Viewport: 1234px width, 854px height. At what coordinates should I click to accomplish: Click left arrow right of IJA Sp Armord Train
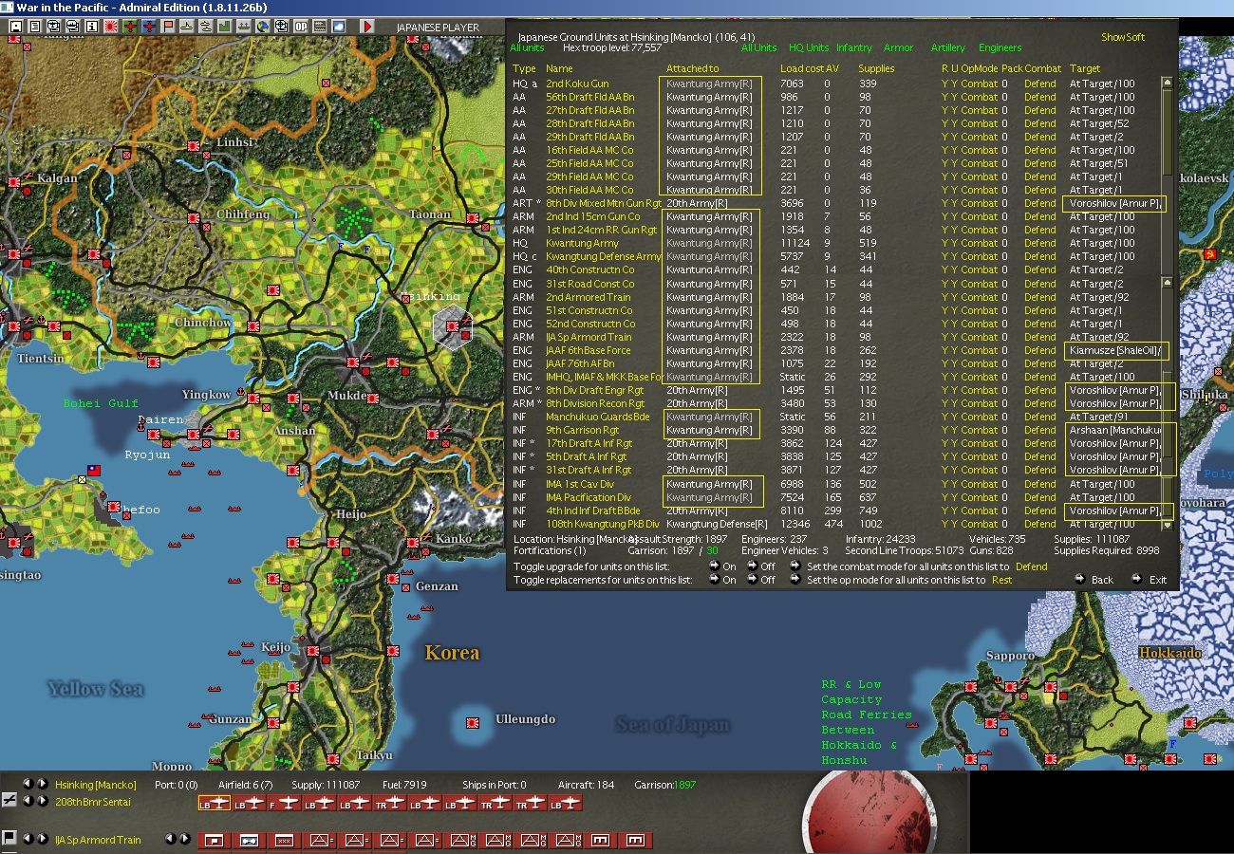pos(170,838)
